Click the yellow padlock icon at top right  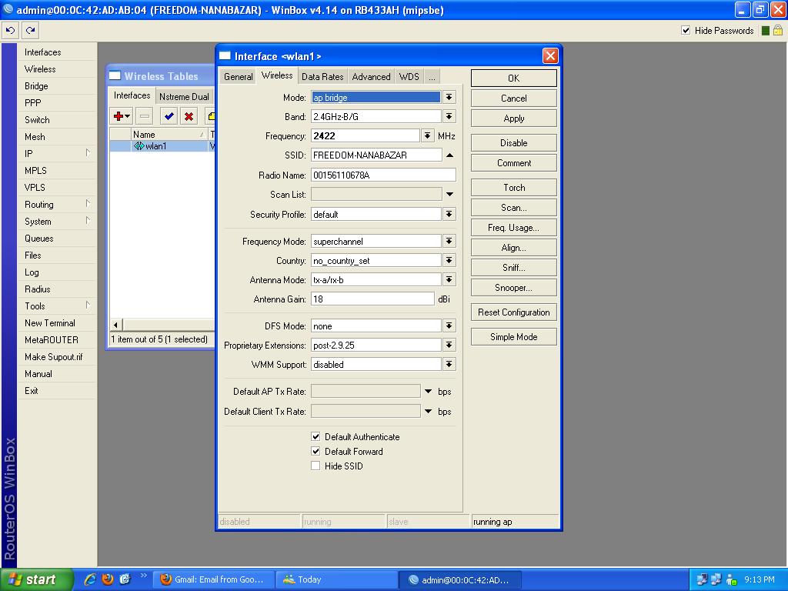(x=777, y=31)
